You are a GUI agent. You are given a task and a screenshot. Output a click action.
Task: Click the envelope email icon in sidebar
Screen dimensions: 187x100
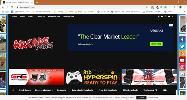(182, 74)
